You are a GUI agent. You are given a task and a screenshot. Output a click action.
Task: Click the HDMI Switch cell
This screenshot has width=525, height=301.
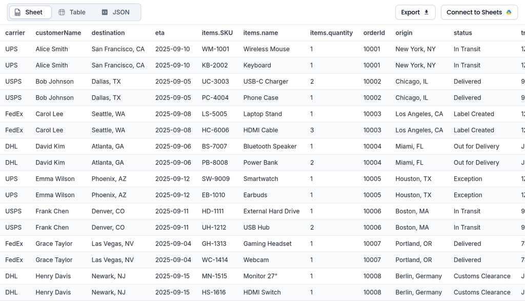click(x=262, y=293)
